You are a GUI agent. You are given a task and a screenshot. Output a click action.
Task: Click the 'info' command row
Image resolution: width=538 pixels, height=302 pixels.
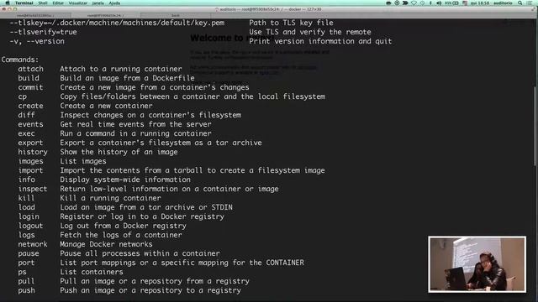tap(104, 180)
